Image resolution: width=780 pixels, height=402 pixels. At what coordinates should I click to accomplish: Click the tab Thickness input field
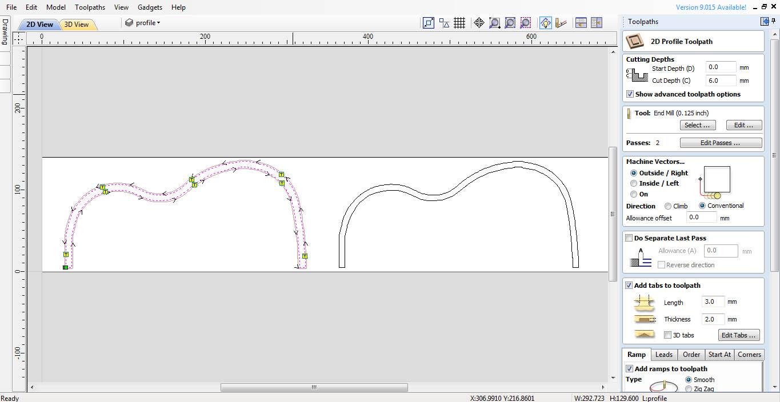[713, 319]
